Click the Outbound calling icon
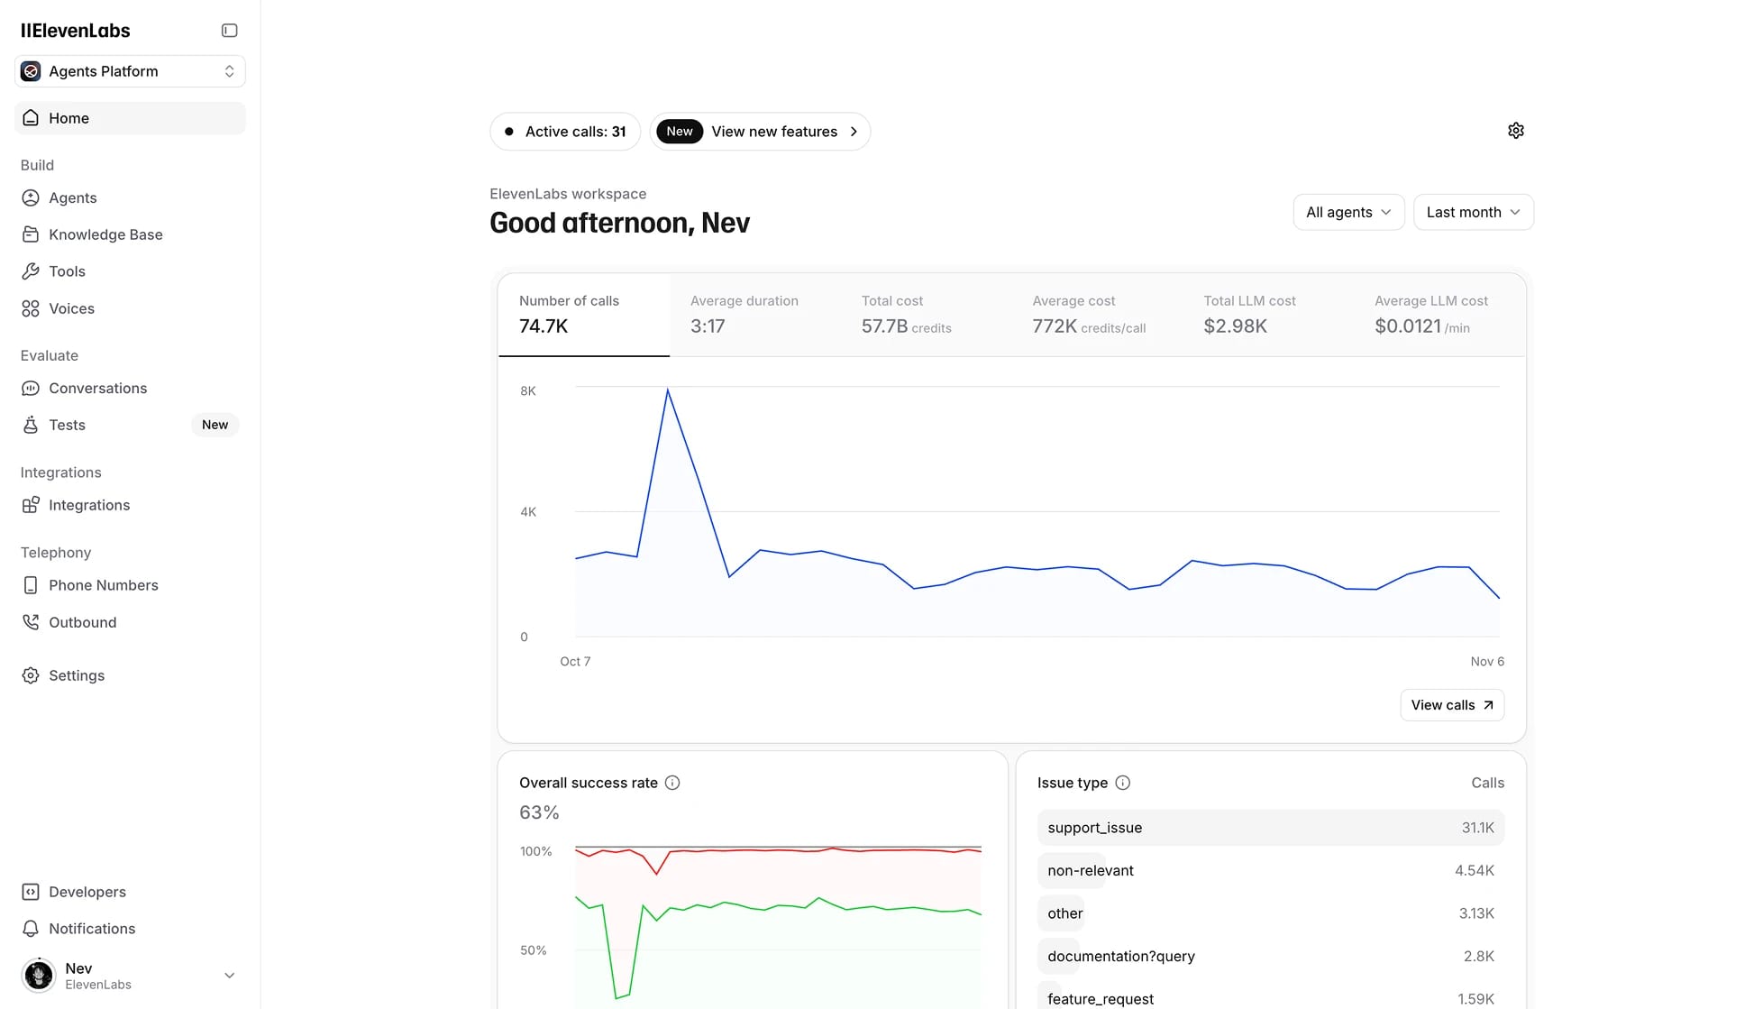Image resolution: width=1763 pixels, height=1009 pixels. click(31, 621)
